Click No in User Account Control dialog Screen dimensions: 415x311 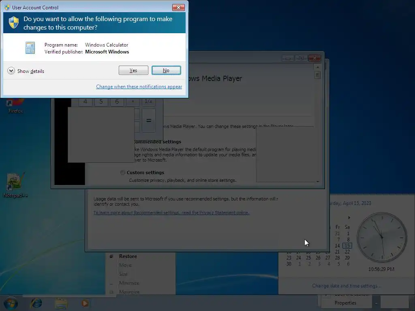click(166, 70)
